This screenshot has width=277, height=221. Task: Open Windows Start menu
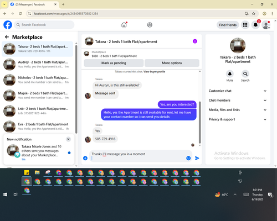pos(5,194)
